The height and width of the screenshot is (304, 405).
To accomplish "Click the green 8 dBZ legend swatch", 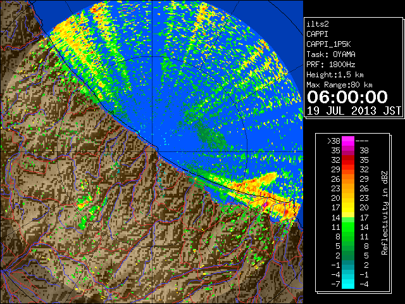I will coord(348,236).
